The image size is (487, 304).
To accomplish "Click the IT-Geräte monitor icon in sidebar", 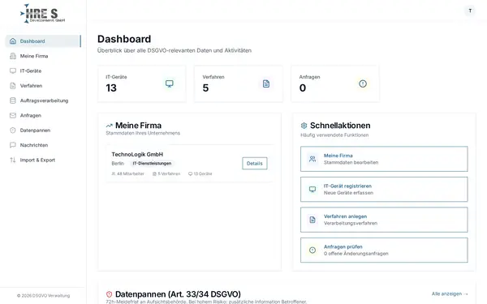I will [13, 71].
